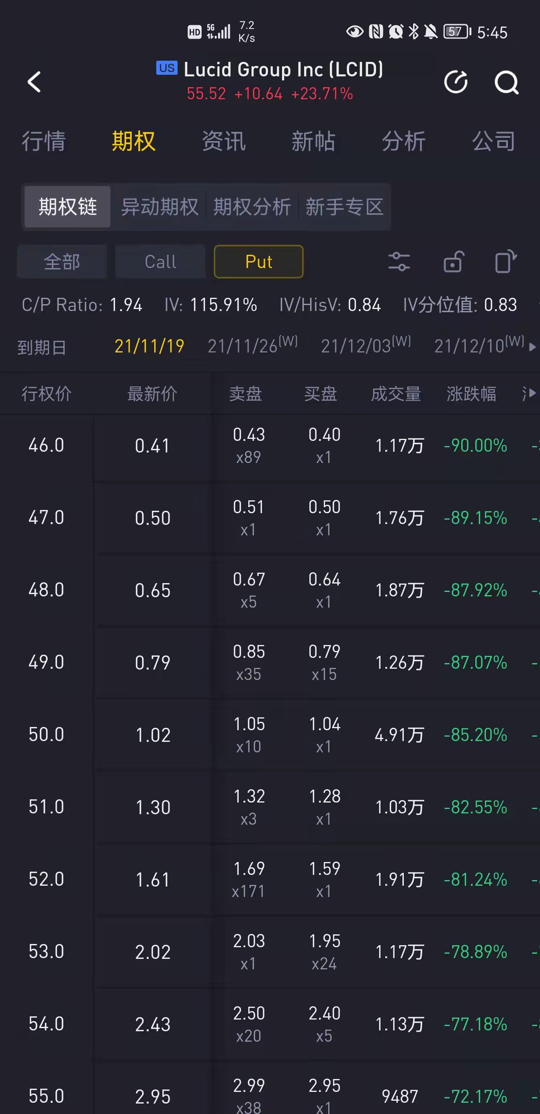This screenshot has width=540, height=1114.
Task: Tap the US market badge
Action: click(x=167, y=68)
